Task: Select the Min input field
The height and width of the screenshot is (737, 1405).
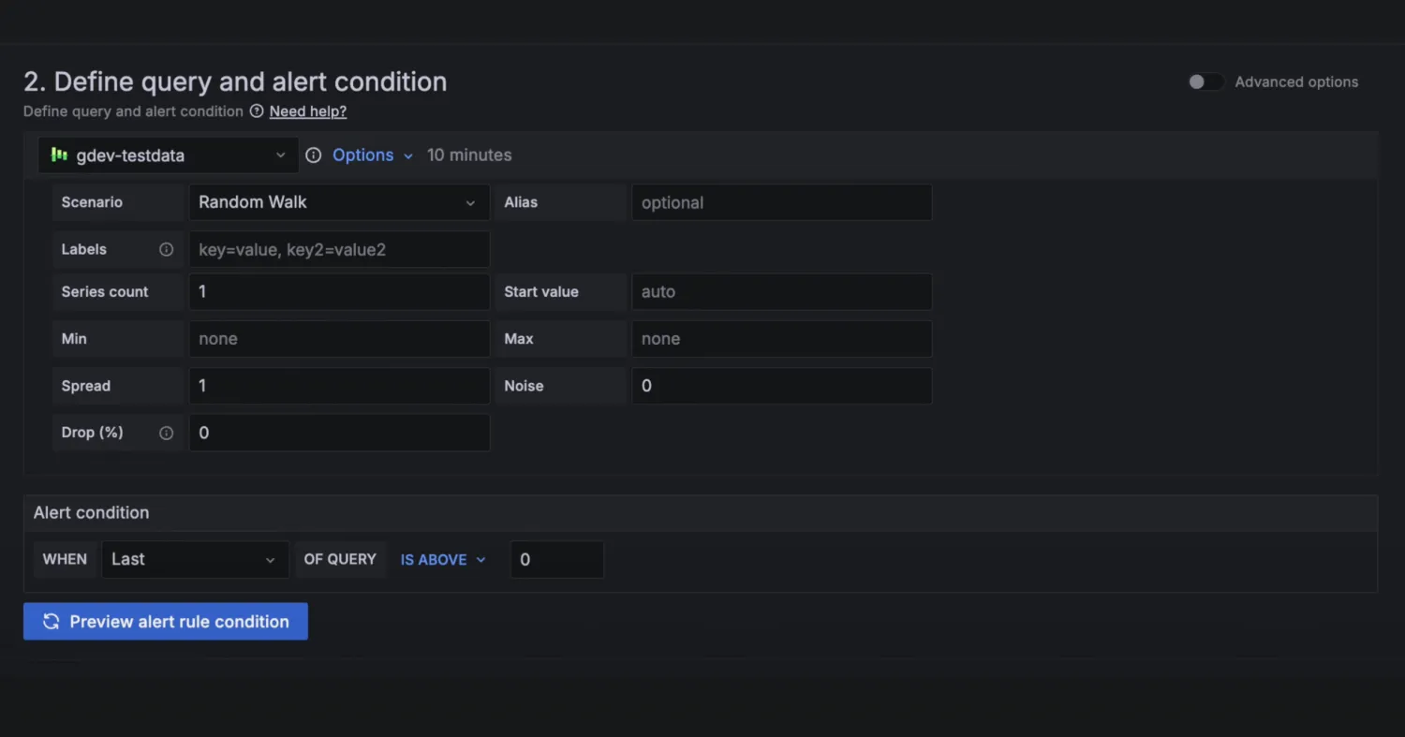Action: [339, 339]
